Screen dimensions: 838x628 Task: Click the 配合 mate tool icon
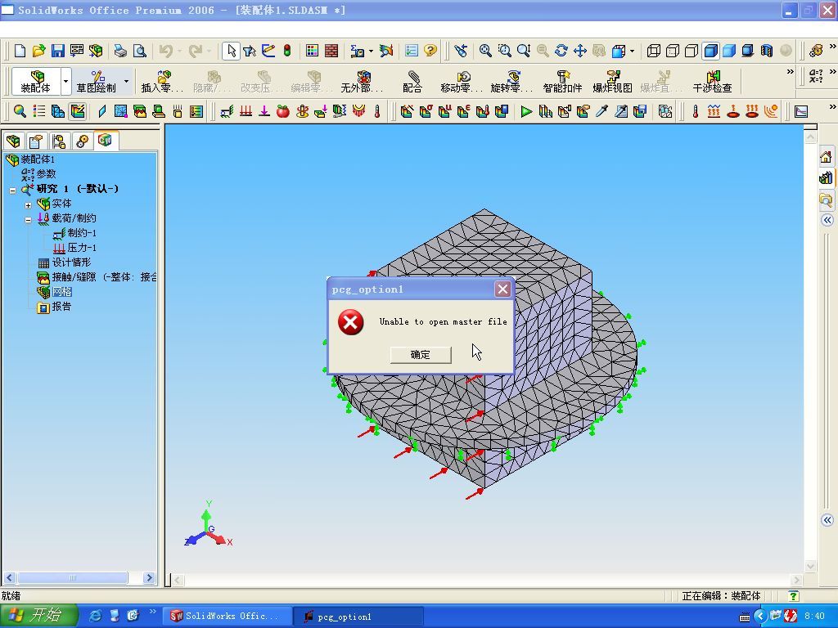[x=412, y=81]
